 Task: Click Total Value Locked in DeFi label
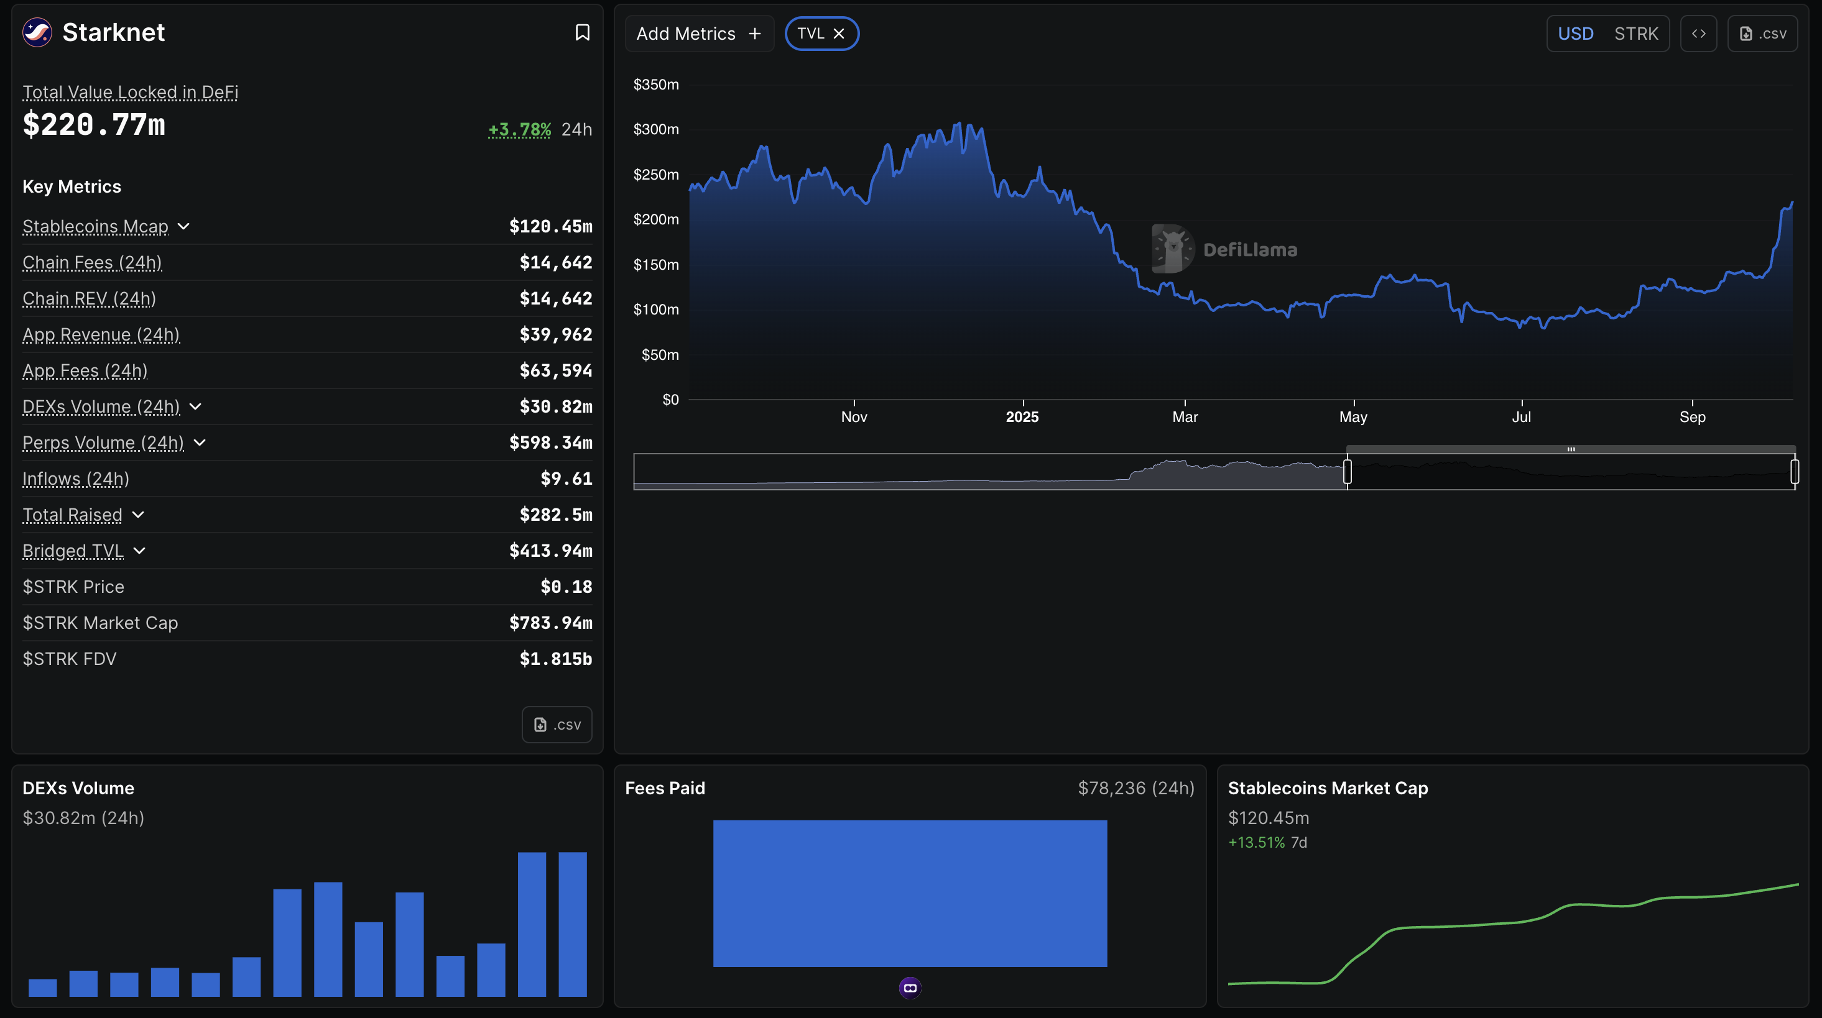point(130,92)
